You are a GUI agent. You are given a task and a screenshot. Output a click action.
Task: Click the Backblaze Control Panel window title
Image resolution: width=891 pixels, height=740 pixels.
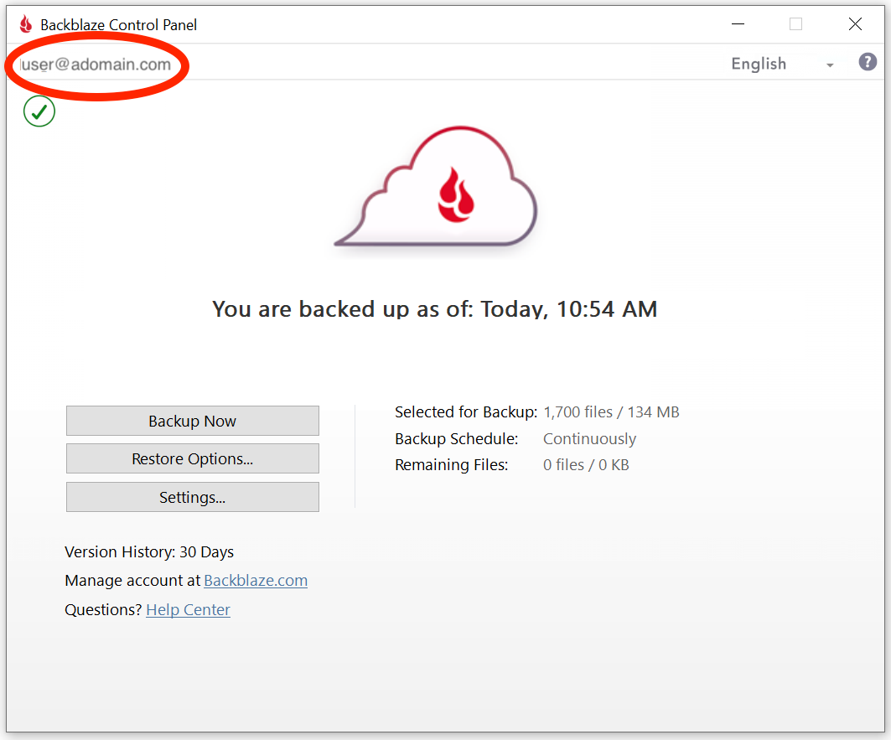point(119,25)
